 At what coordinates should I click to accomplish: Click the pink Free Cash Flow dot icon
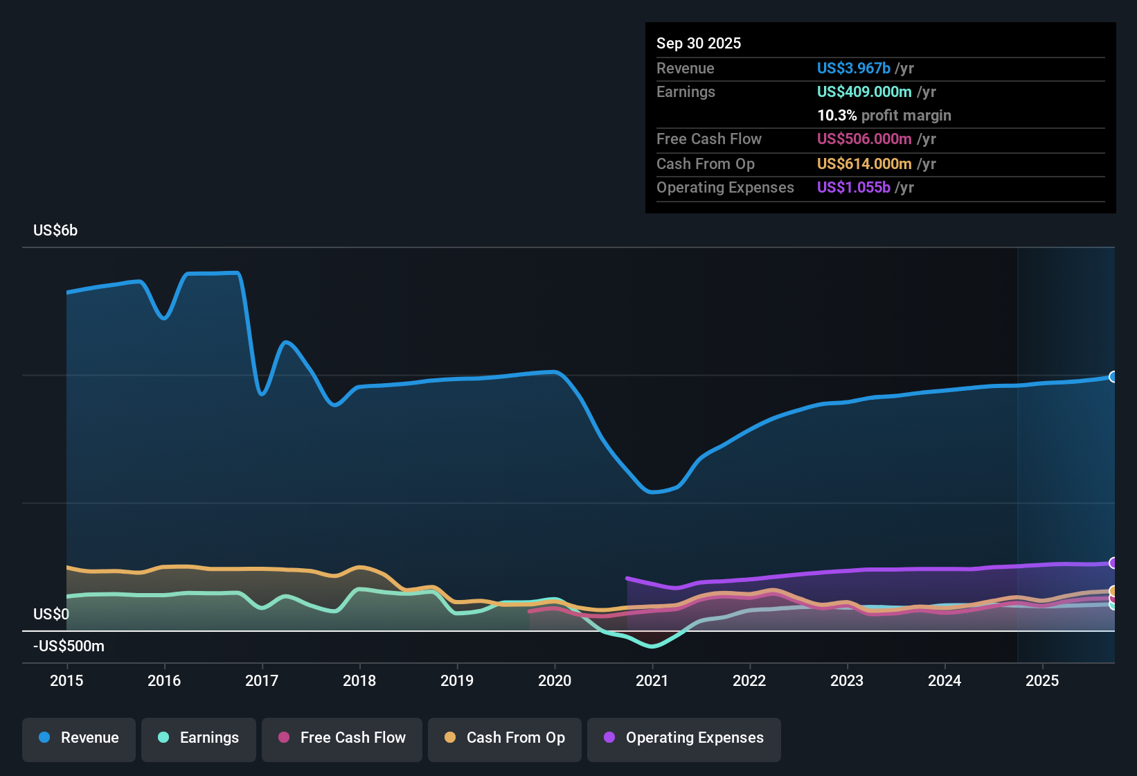coord(284,738)
